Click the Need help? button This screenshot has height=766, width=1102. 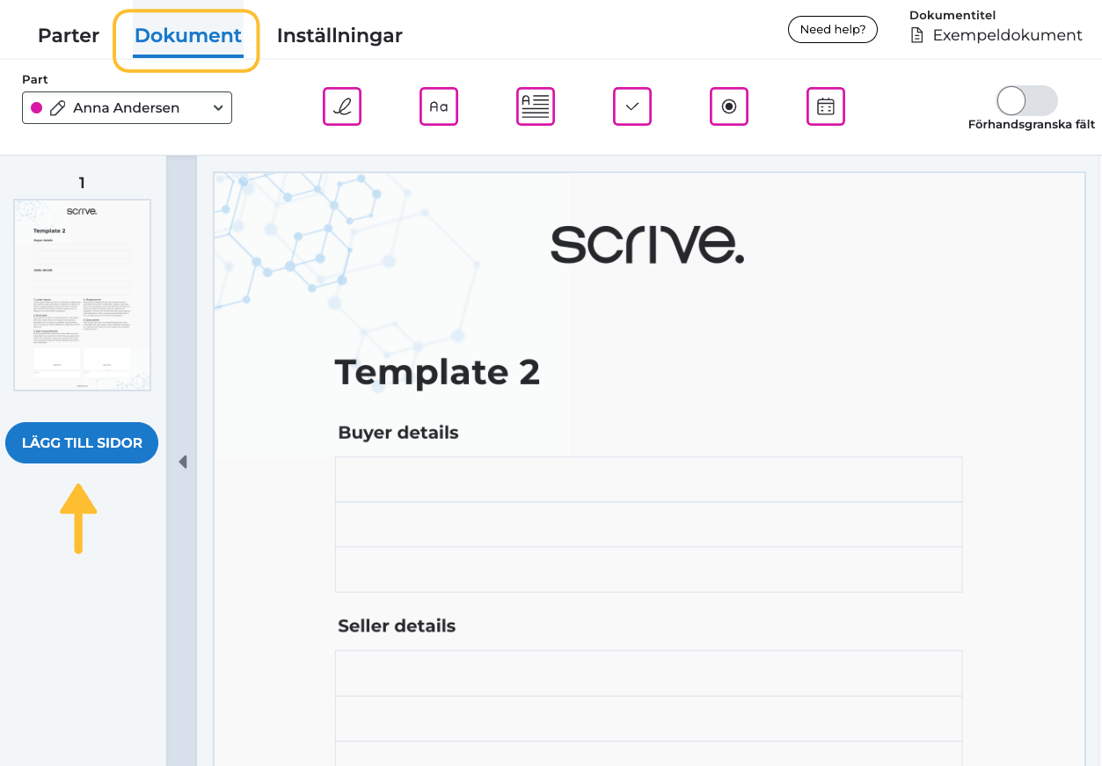pyautogui.click(x=833, y=30)
